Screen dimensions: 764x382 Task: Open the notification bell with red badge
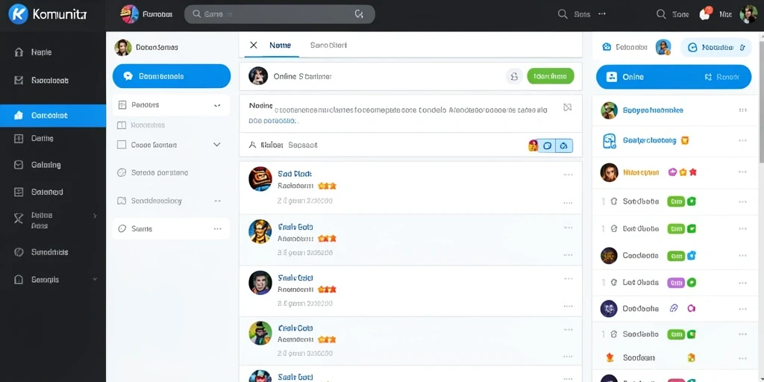[704, 13]
